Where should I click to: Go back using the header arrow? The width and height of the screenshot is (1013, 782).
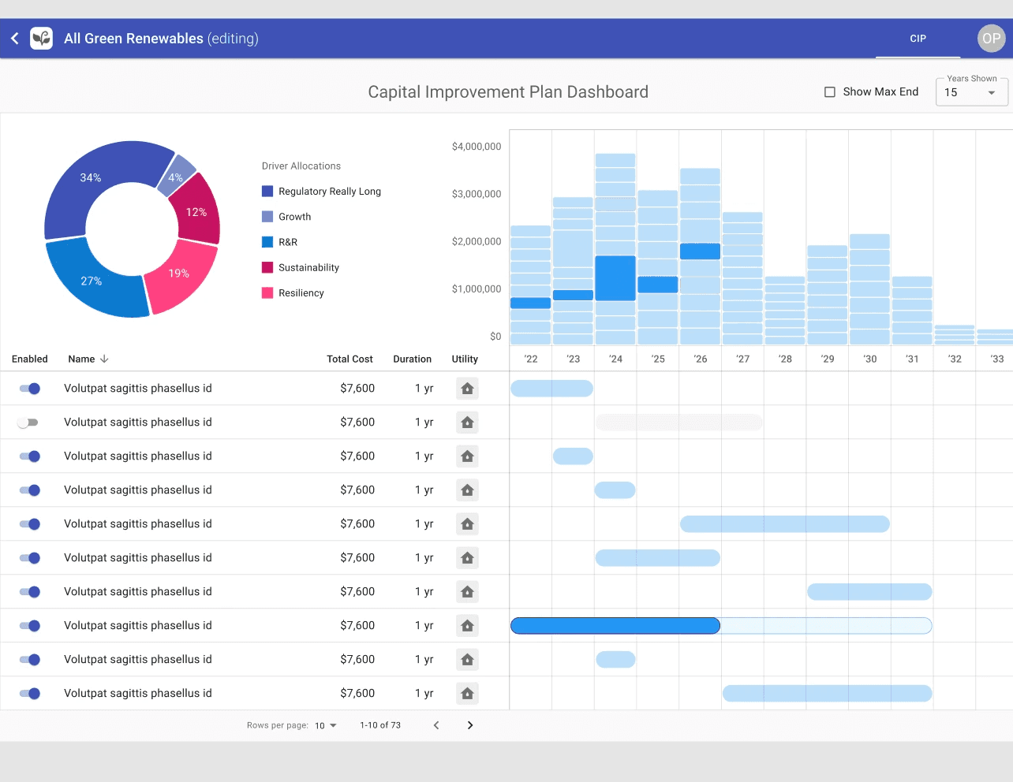tap(14, 38)
